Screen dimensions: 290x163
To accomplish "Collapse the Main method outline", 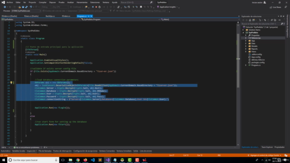I will coord(15,55).
